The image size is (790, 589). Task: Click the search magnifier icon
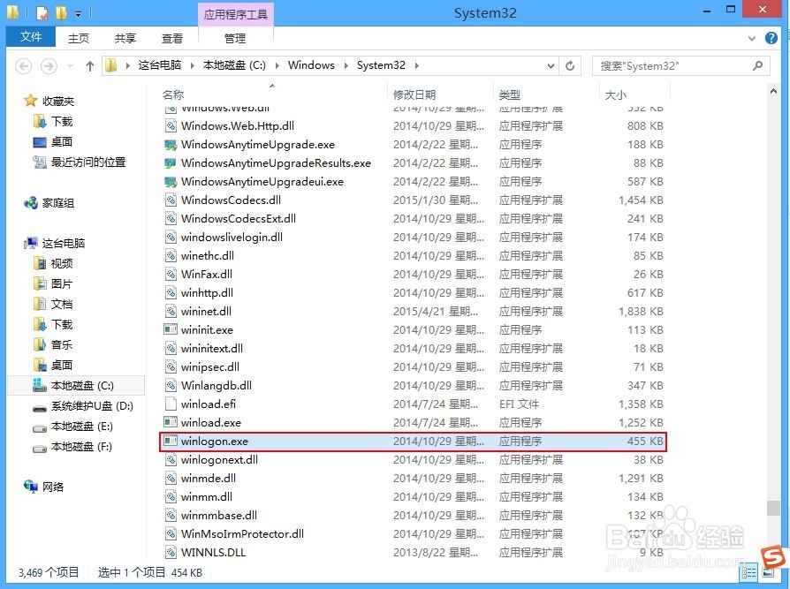coord(758,65)
